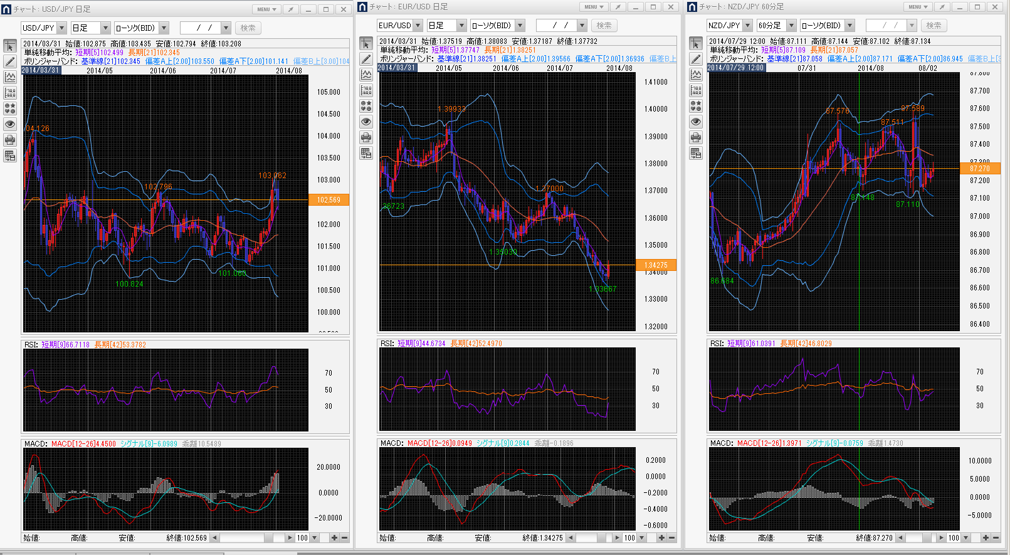The width and height of the screenshot is (1010, 555).
Task: Zoom in with plus button on EUR/USD chart
Action: 661,537
